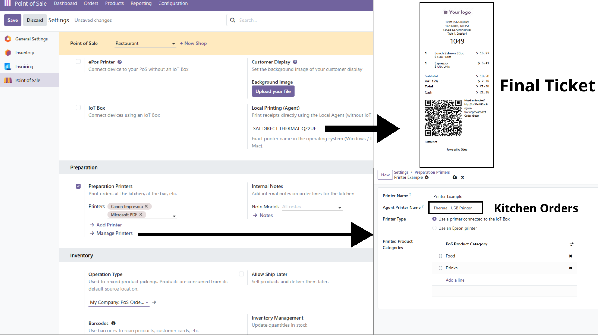The image size is (598, 336).
Task: Click the Customer Display help icon
Action: coord(295,62)
